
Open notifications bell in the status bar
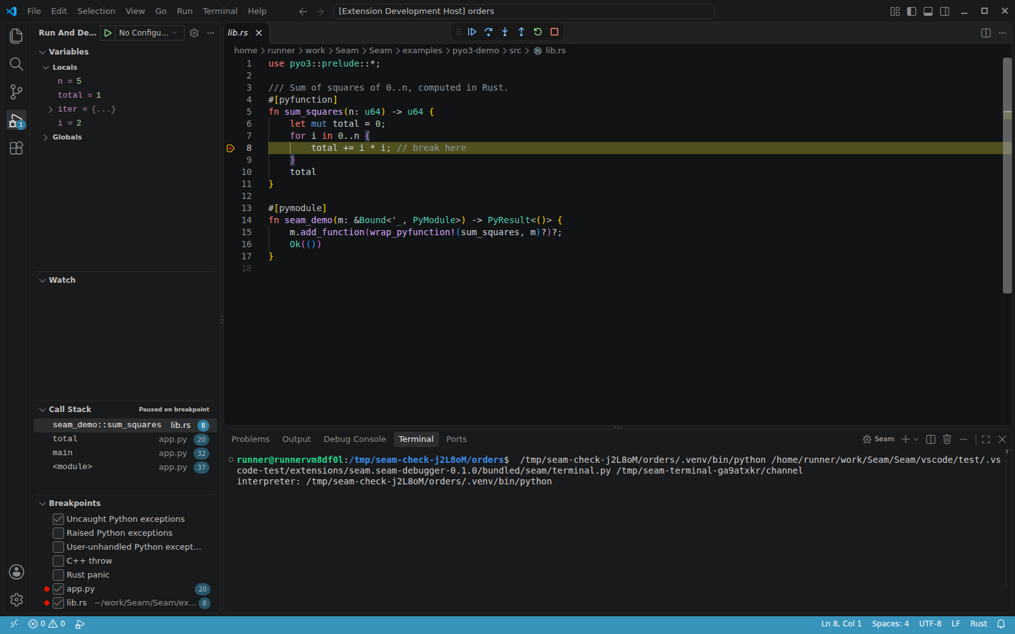point(1001,624)
